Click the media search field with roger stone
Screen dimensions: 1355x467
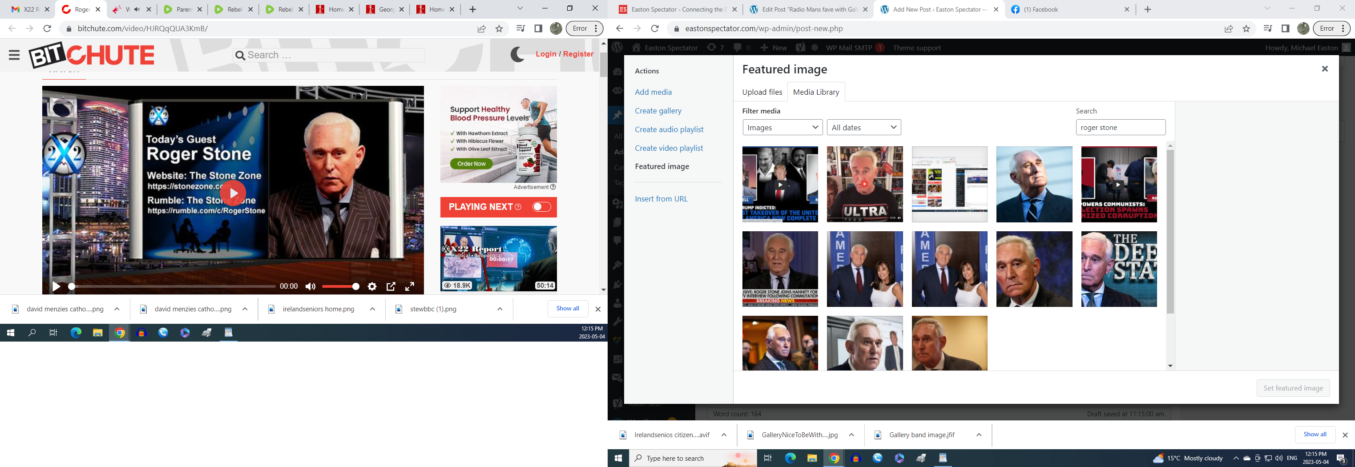[x=1121, y=127]
